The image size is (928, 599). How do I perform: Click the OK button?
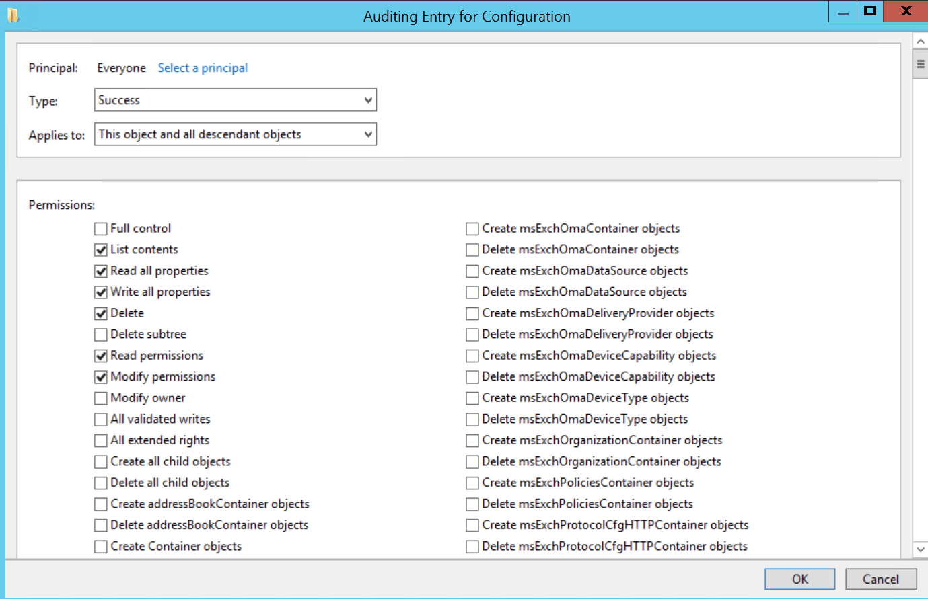click(x=799, y=579)
